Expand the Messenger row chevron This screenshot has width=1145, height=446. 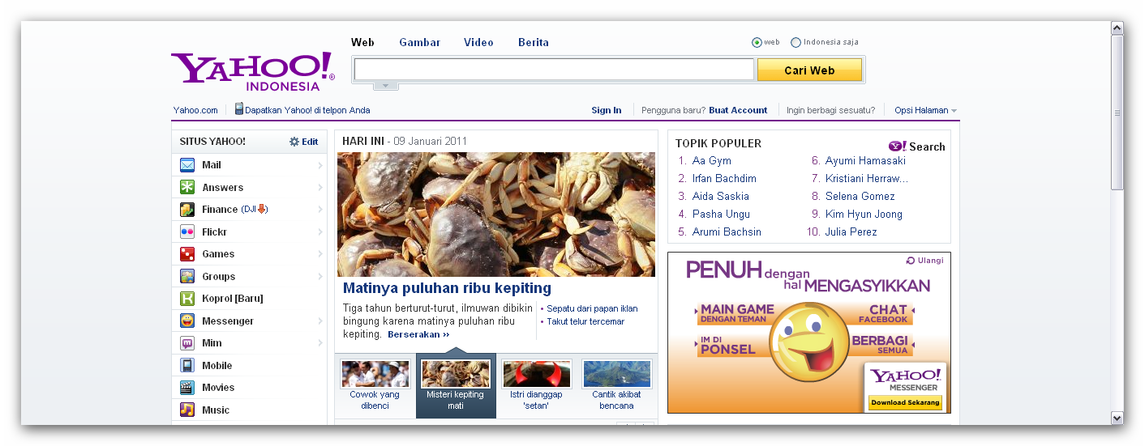(320, 321)
